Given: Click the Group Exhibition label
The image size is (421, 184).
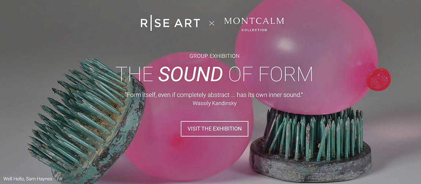Looking at the screenshot, I should click(x=215, y=56).
